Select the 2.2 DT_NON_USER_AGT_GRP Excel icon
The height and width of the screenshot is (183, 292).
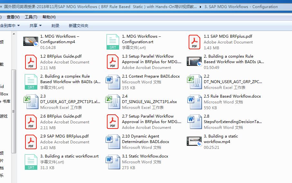(194, 82)
